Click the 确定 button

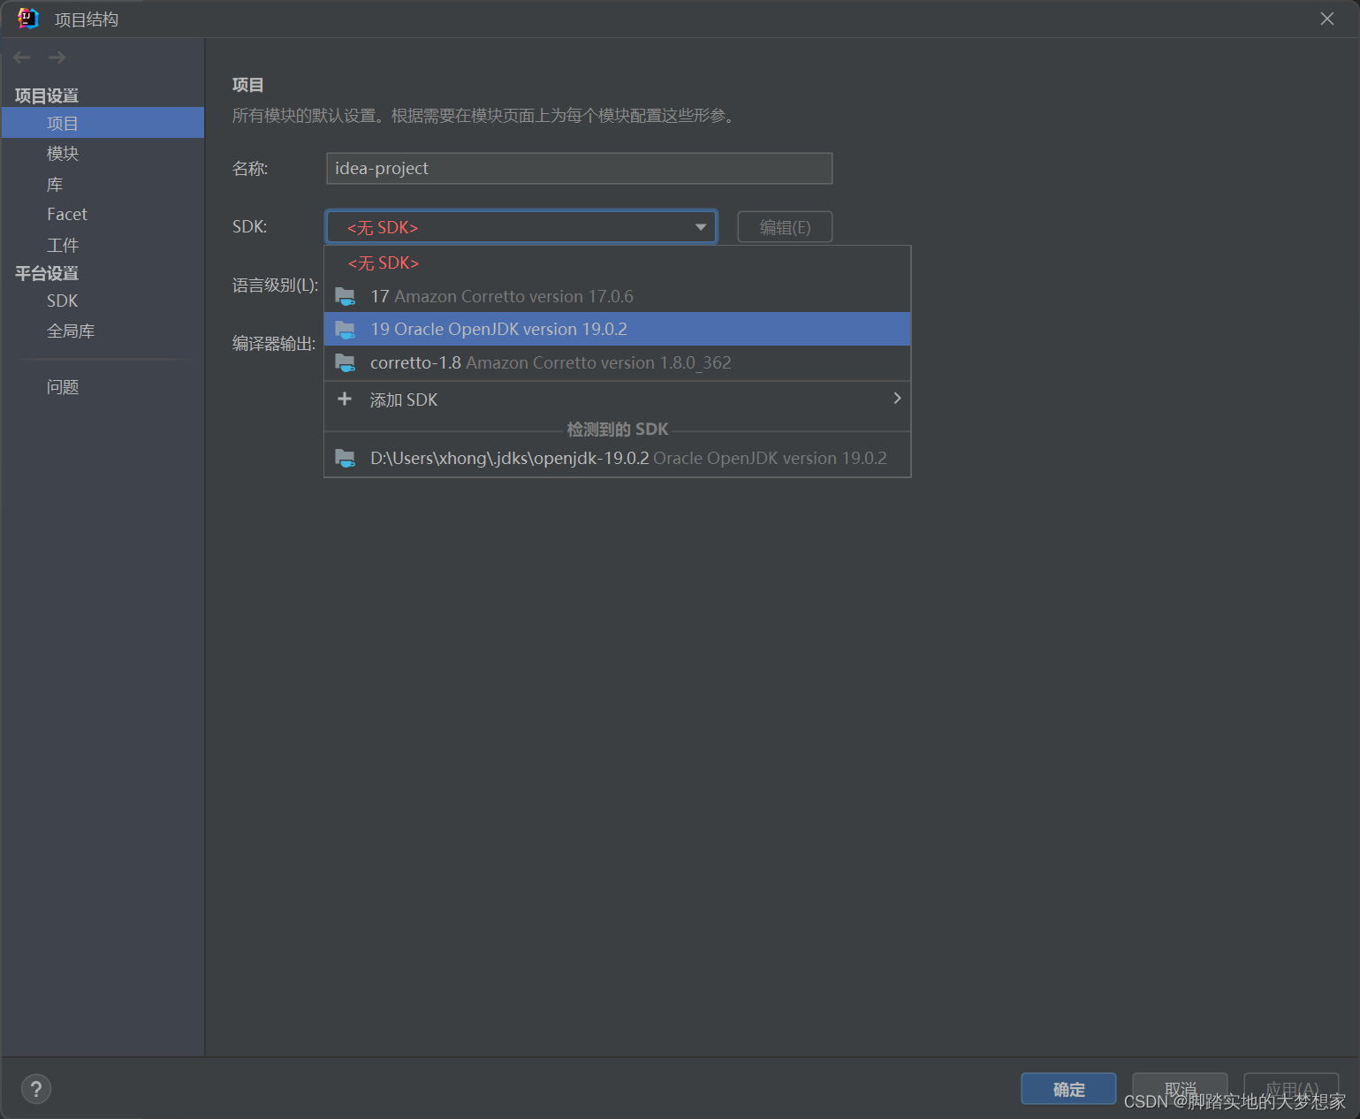pyautogui.click(x=1068, y=1089)
